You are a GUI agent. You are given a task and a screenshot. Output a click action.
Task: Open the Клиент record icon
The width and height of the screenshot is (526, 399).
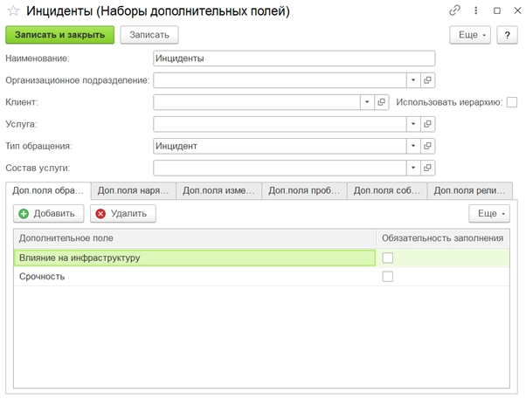(382, 102)
